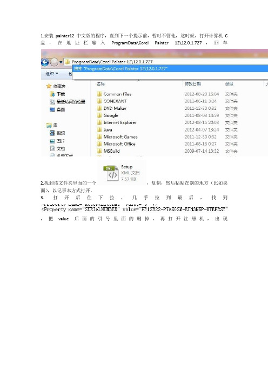Click the 库 libraries icon
Screen dimensions: 268x380
(x=49, y=125)
